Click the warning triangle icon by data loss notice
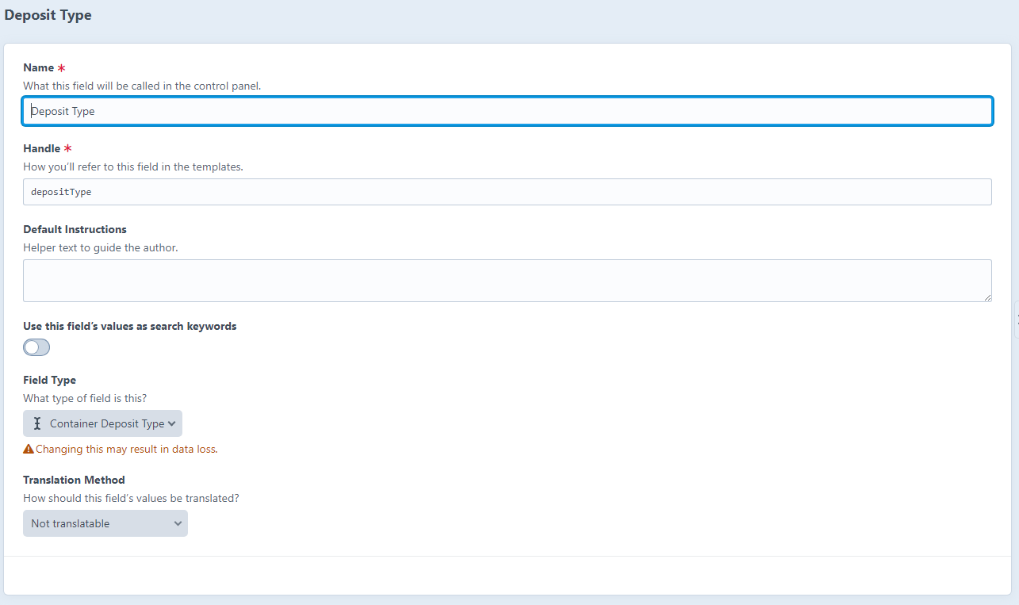 [x=29, y=449]
